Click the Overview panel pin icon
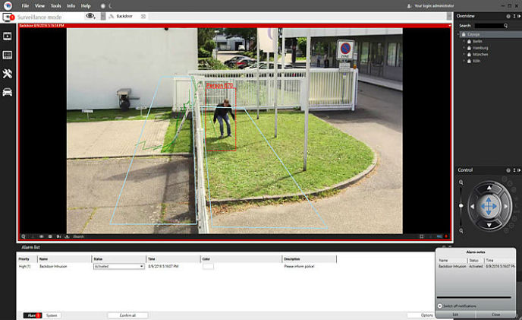Viewport: 522px width, 320px height. coord(514,16)
